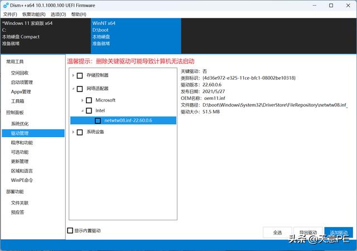The image size is (357, 251).
Task: Click the 部署功能 section header
Action: coord(15,191)
